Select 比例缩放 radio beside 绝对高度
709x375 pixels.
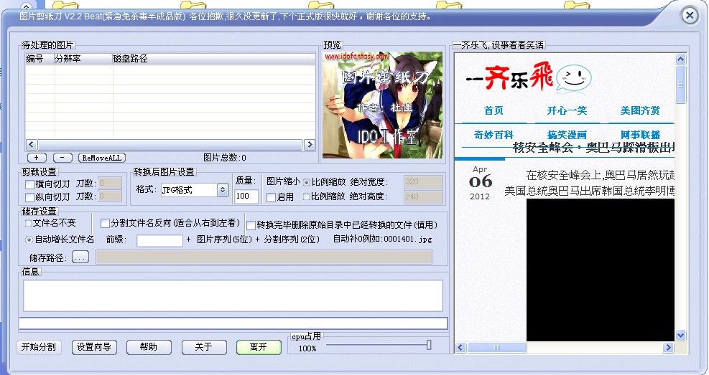click(307, 196)
